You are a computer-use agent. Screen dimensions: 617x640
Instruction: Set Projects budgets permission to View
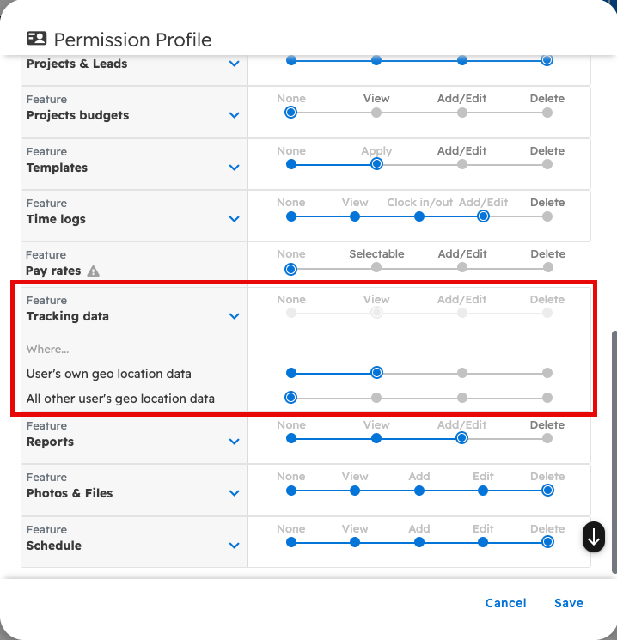coord(376,113)
